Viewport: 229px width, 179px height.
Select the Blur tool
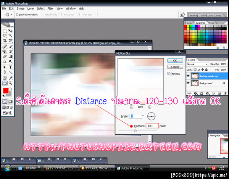[5, 61]
